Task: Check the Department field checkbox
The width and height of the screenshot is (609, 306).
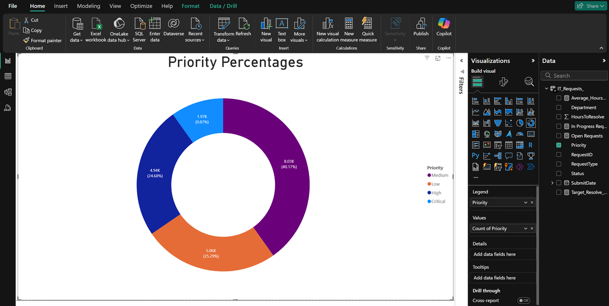Action: [x=559, y=108]
